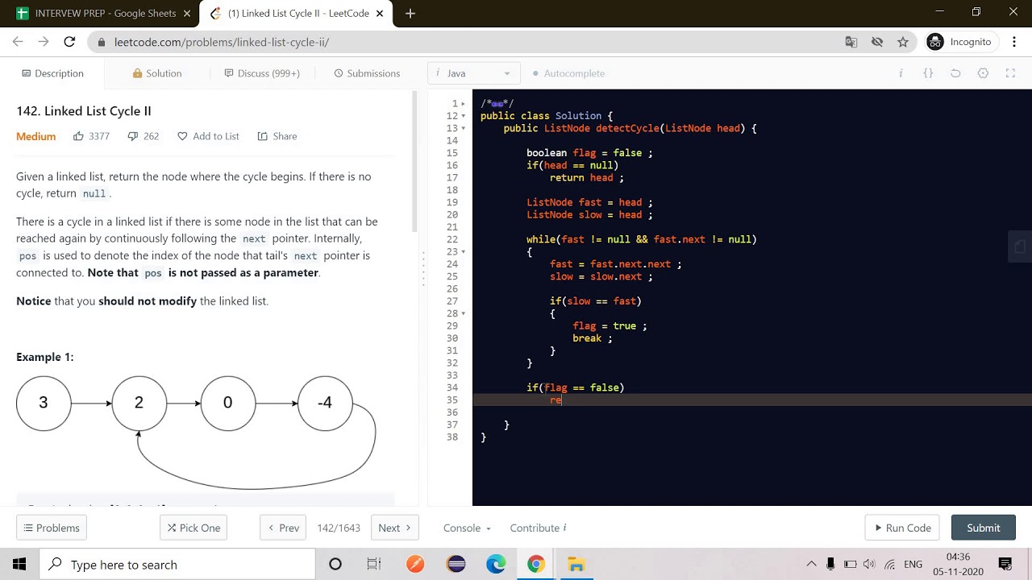Reload the page
Screen dimensions: 1032x580
pyautogui.click(x=69, y=42)
